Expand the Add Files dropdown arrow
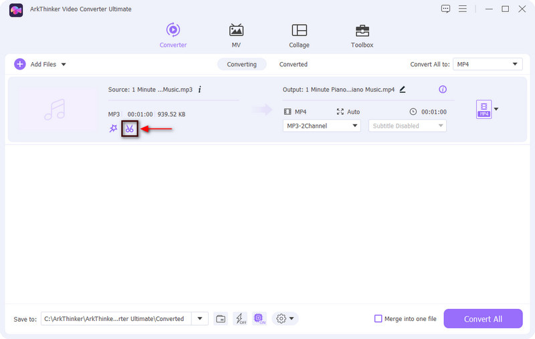535x339 pixels. (64, 64)
